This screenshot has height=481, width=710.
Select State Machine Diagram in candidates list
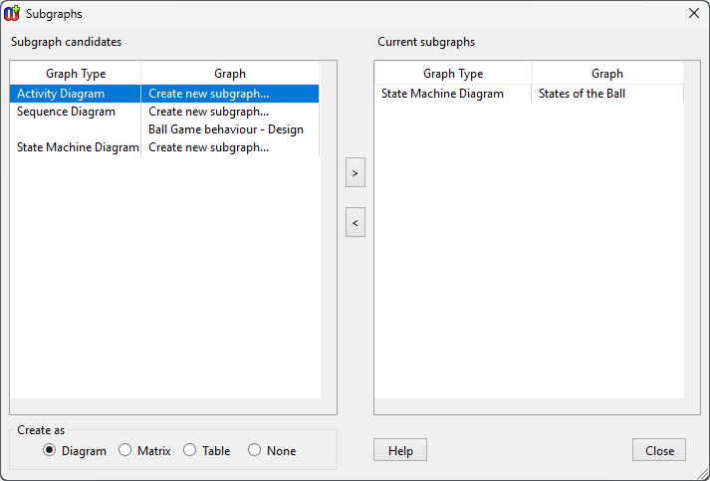click(78, 147)
